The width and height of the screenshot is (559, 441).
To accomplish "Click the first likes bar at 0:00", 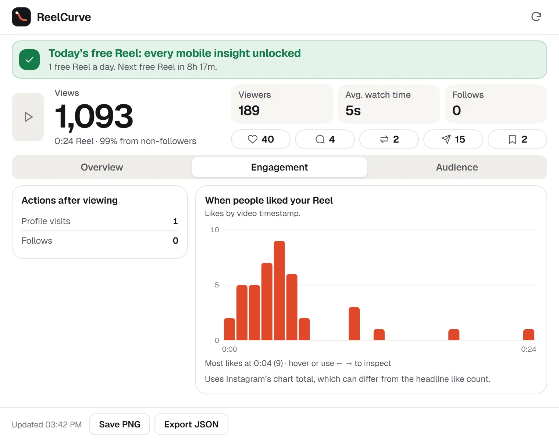I will [229, 329].
